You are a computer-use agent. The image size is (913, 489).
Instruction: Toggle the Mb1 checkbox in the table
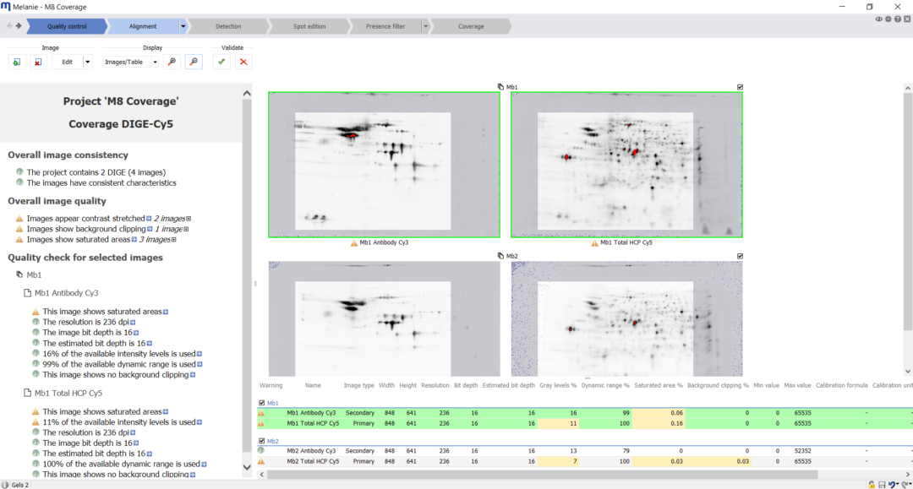coord(261,403)
